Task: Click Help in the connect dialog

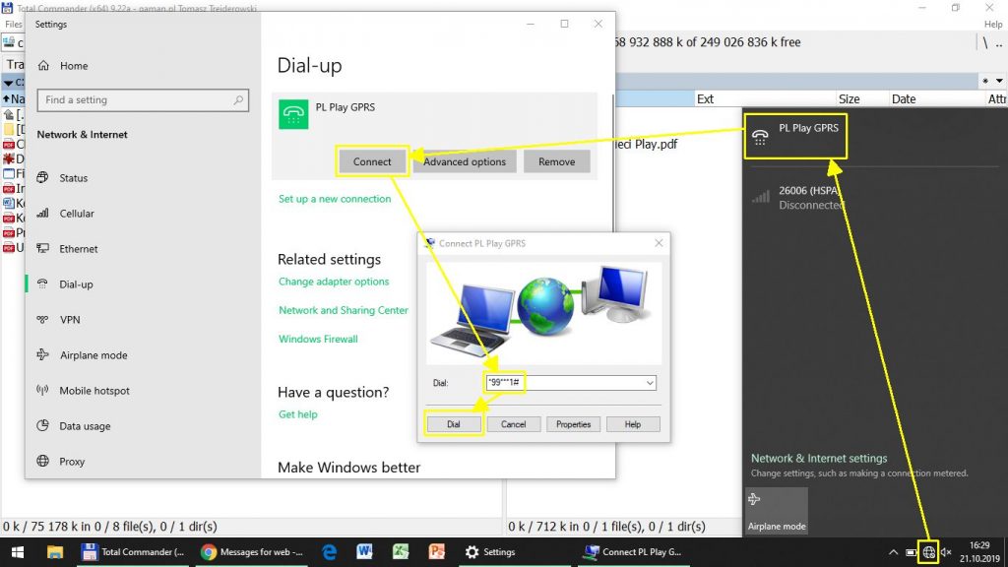Action: pos(633,424)
